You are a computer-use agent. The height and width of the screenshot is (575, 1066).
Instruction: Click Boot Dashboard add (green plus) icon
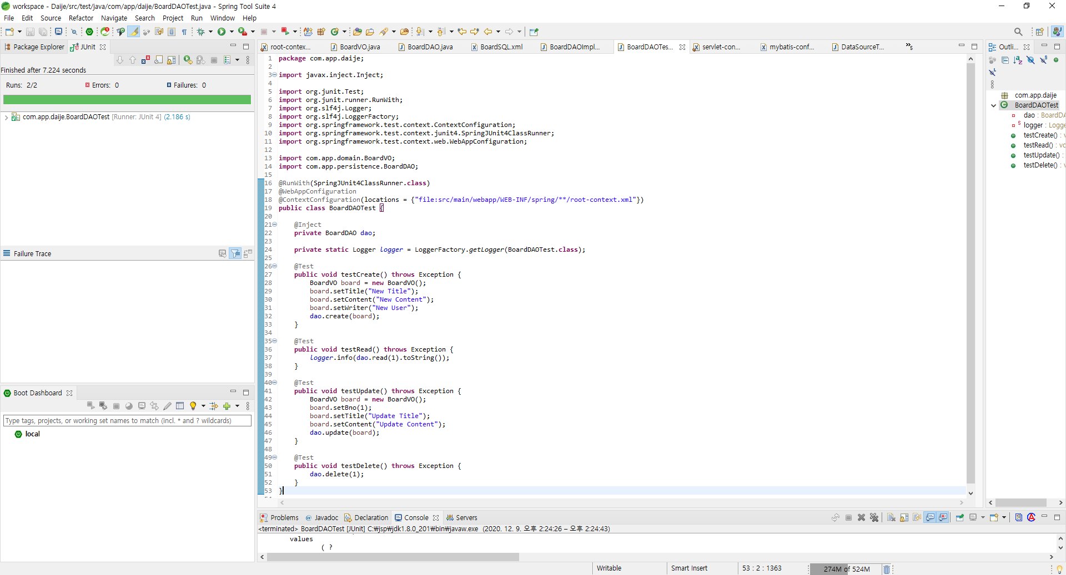click(x=227, y=406)
